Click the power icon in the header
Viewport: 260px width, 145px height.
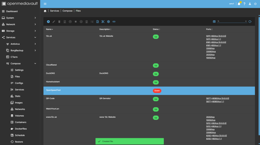[255, 4]
